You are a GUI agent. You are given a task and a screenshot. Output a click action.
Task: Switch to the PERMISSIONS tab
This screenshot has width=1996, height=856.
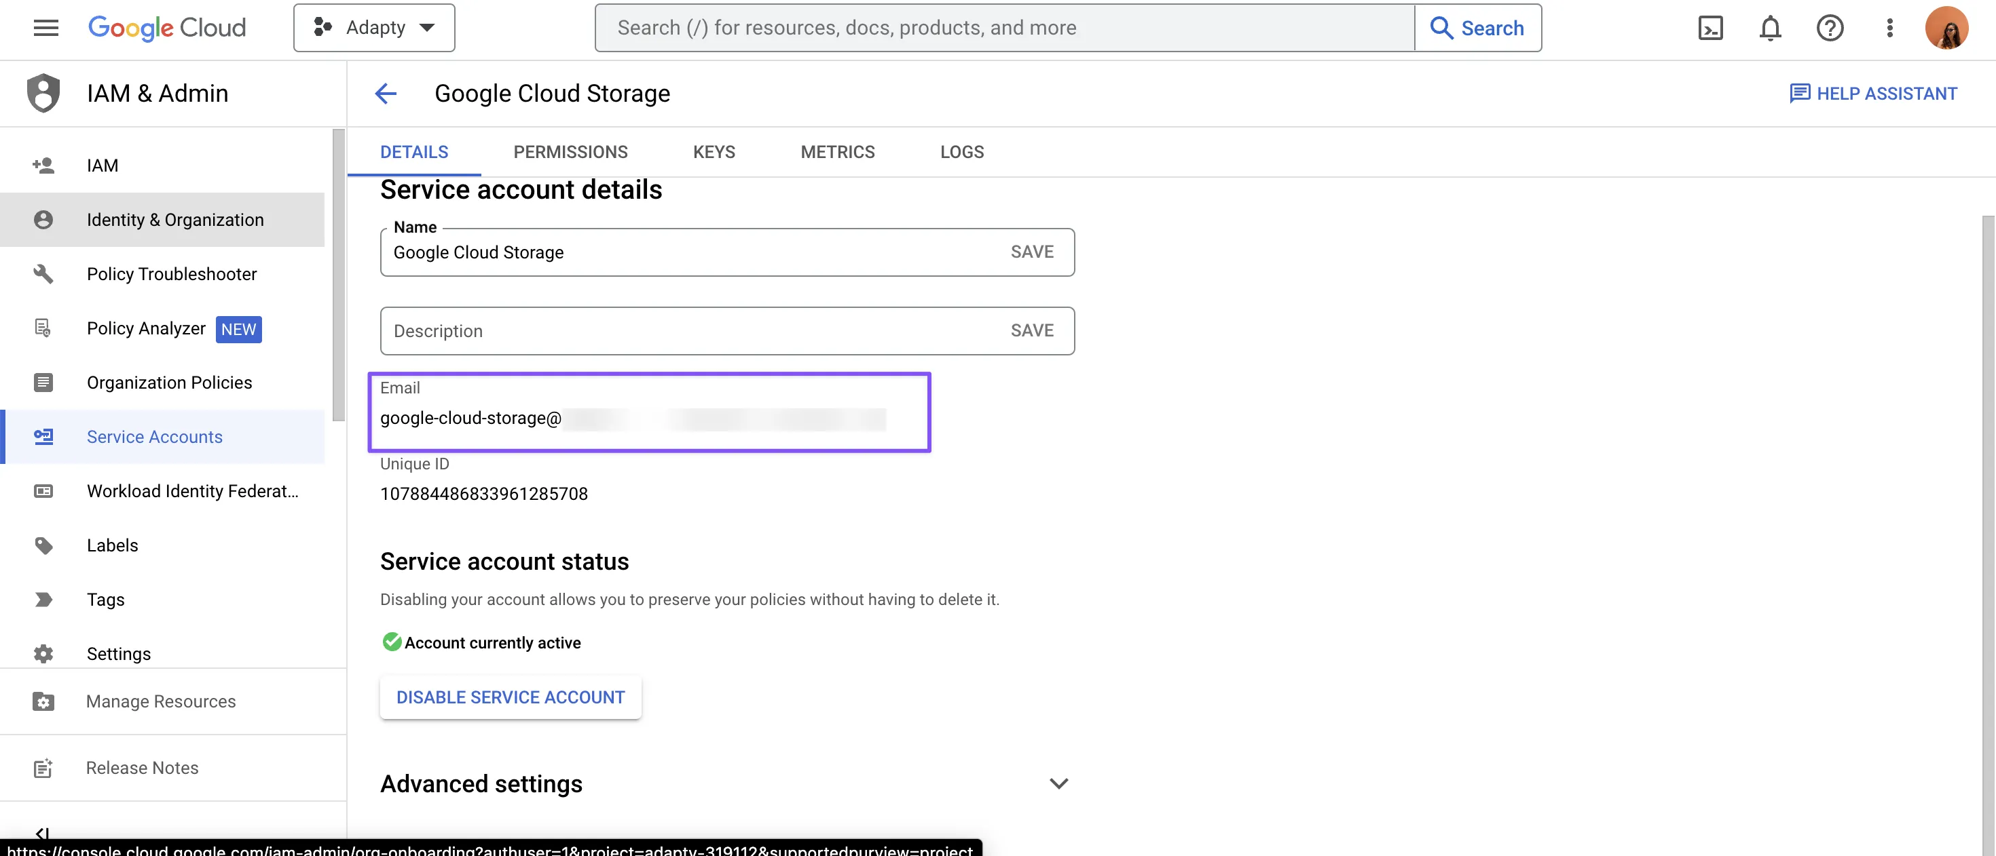click(570, 152)
